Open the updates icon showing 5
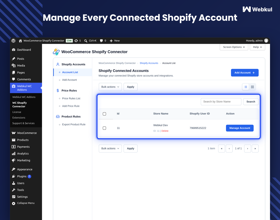 pos(76,41)
